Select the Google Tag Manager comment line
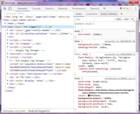Viewport: 140px width, 114px height. coord(27,50)
